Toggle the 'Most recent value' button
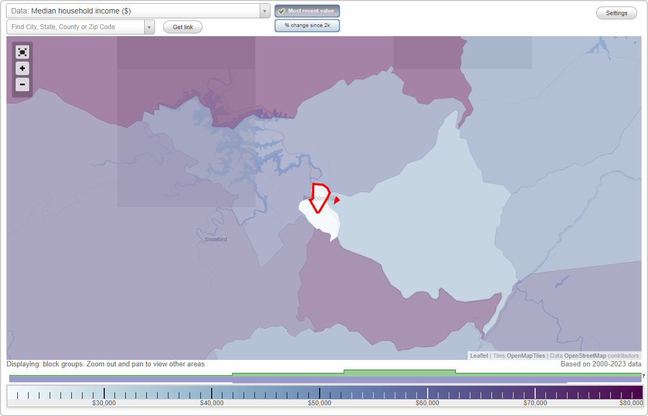The width and height of the screenshot is (648, 416). pyautogui.click(x=307, y=10)
